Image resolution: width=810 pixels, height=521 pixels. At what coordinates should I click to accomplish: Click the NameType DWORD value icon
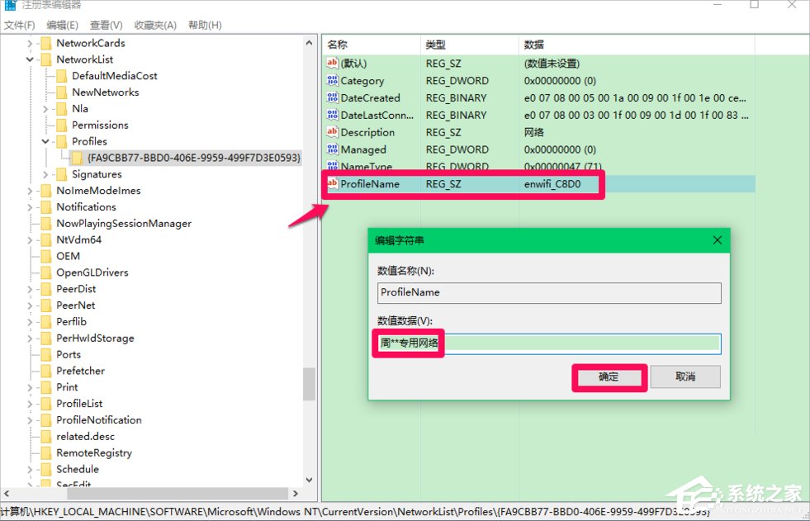[334, 166]
